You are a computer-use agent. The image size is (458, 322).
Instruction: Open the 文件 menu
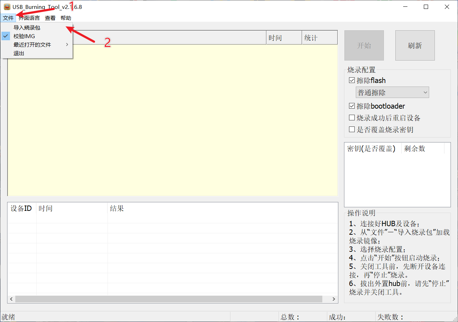coord(8,18)
